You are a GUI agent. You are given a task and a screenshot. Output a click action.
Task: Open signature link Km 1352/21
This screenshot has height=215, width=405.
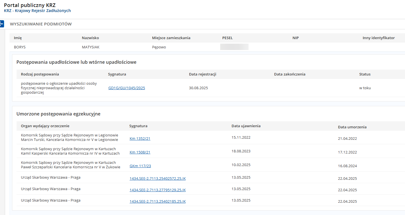[140, 138]
